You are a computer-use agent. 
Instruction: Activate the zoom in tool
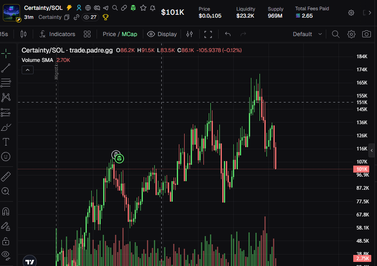click(x=6, y=191)
